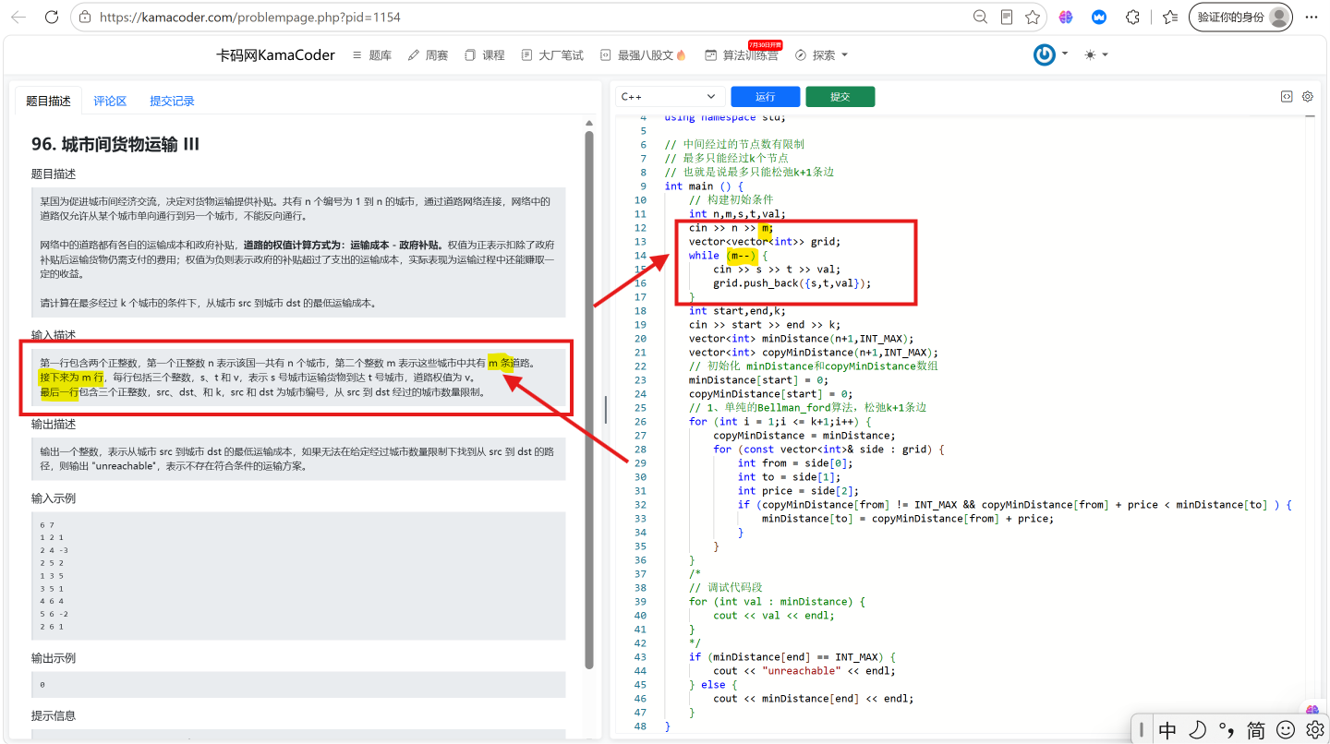Click the 卡码网KamaCoder site logo
Image resolution: width=1330 pixels, height=744 pixels.
[275, 55]
